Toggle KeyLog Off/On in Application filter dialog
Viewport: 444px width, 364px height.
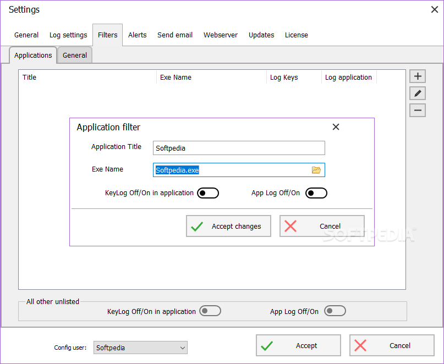click(208, 193)
